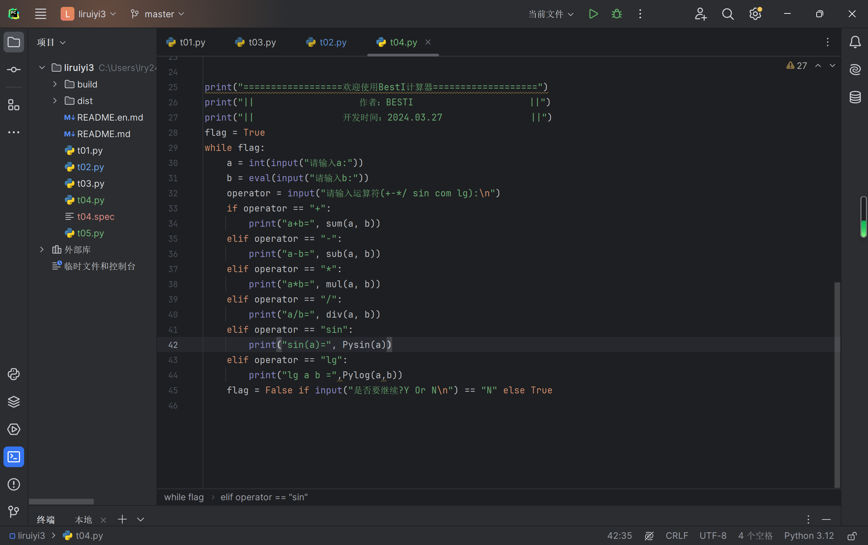Open Python Packages tool window
Image resolution: width=868 pixels, height=545 pixels.
click(14, 402)
